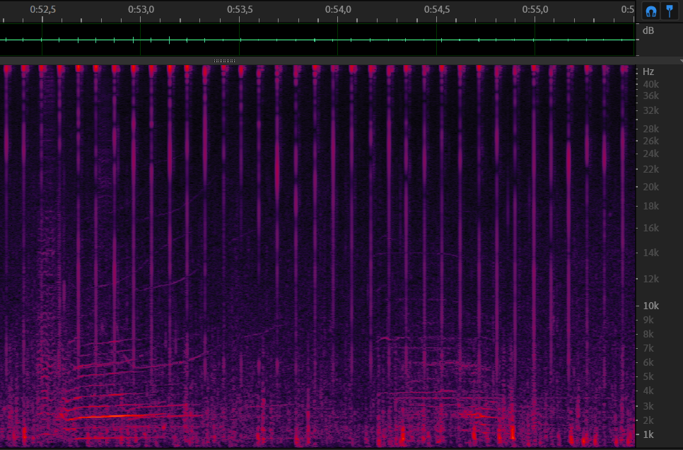
Task: Click the 0:53,0 mark on timeline
Action: pos(141,9)
